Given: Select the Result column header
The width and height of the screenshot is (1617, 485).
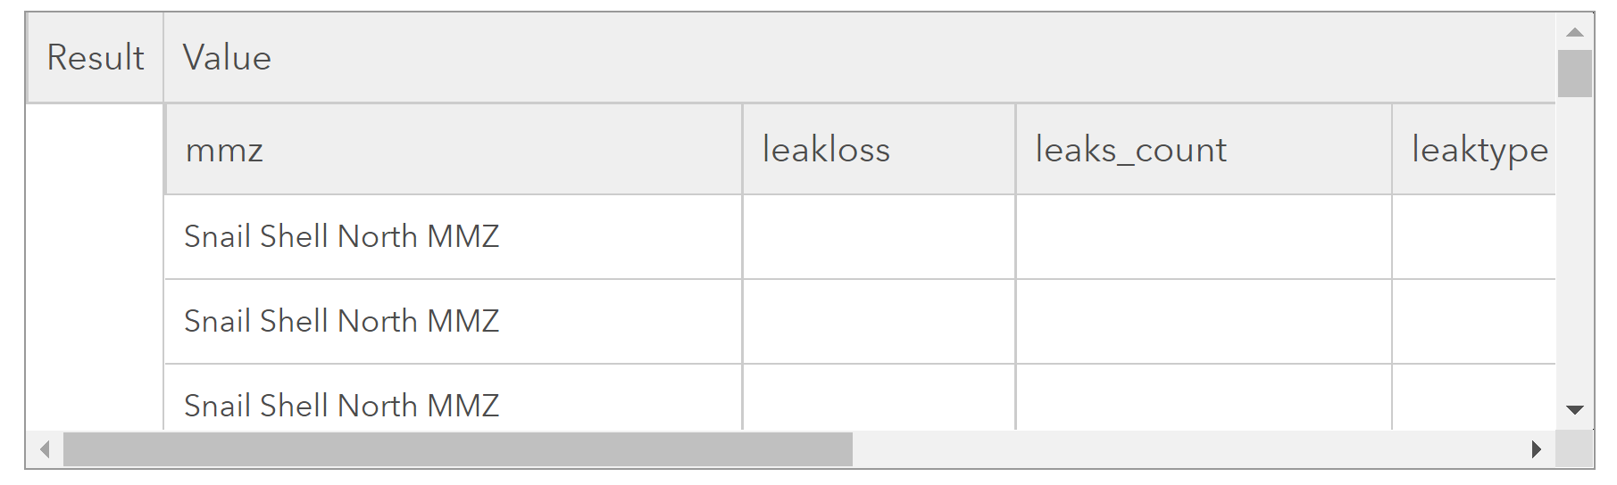Looking at the screenshot, I should pyautogui.click(x=96, y=58).
